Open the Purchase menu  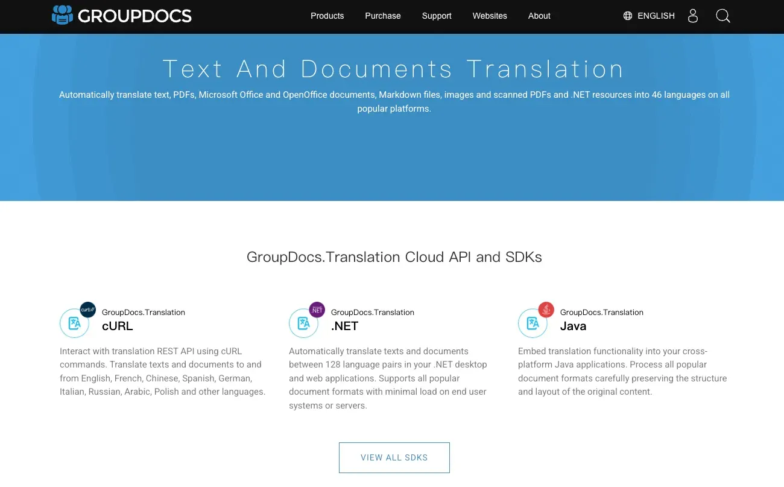point(382,16)
